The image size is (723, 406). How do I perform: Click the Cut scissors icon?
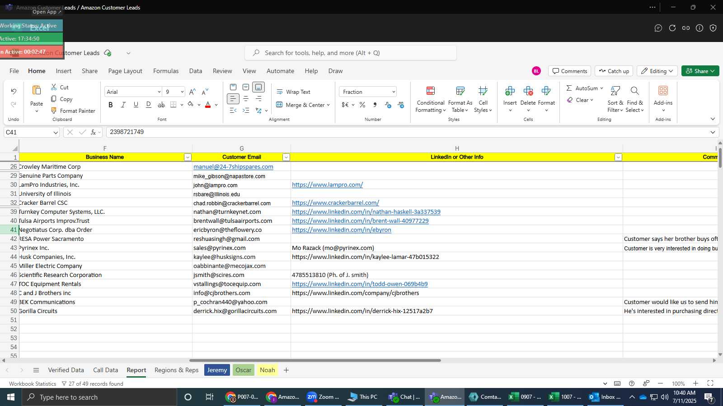(x=54, y=87)
